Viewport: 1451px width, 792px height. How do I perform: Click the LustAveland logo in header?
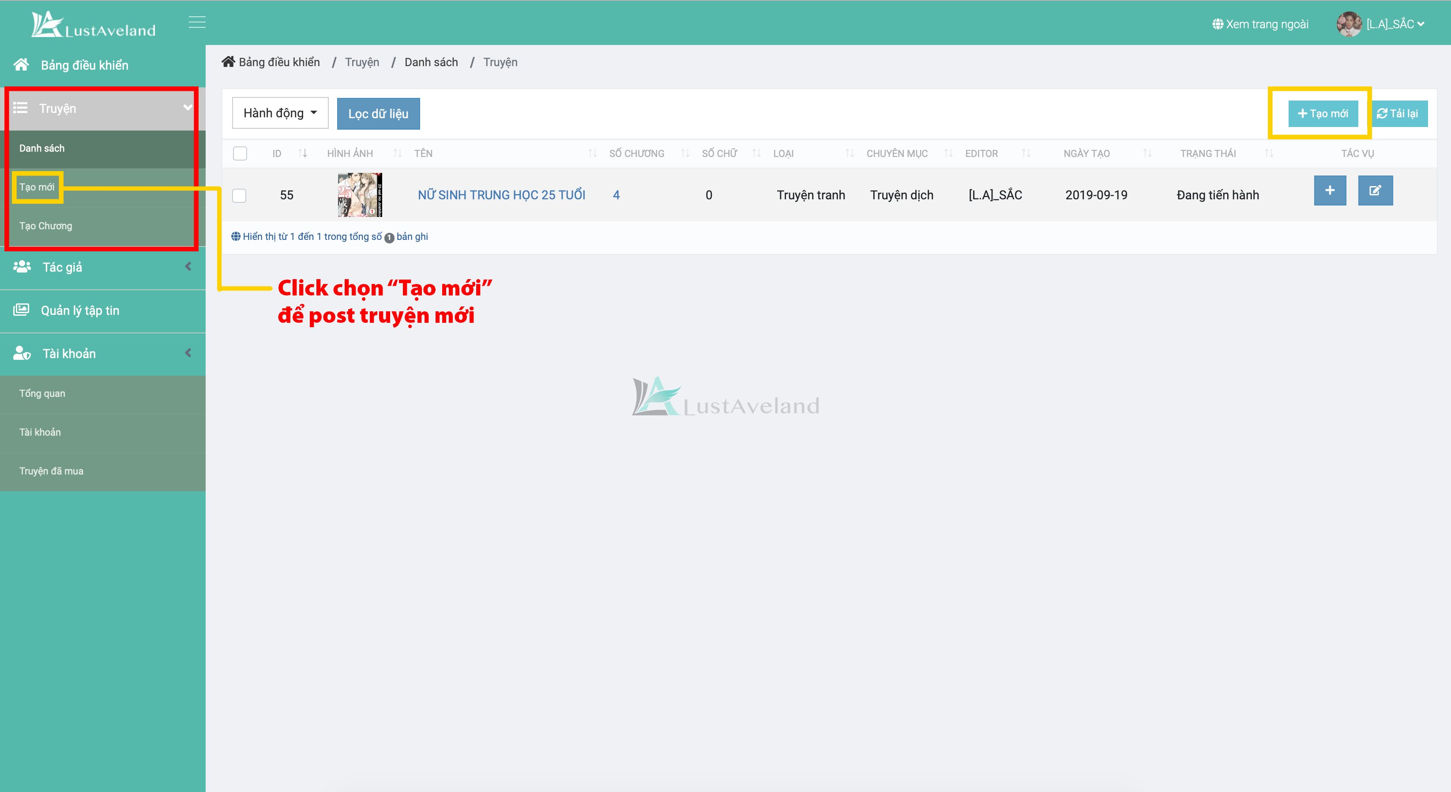click(94, 24)
